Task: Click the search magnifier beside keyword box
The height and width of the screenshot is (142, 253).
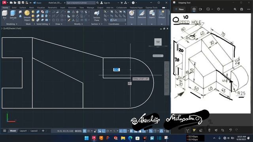Action: click(x=98, y=3)
